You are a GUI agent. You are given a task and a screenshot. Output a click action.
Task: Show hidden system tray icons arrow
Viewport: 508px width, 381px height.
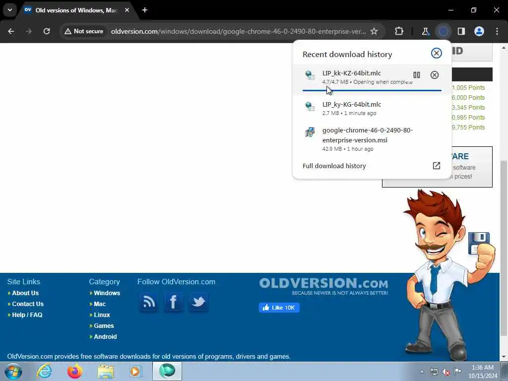422,372
